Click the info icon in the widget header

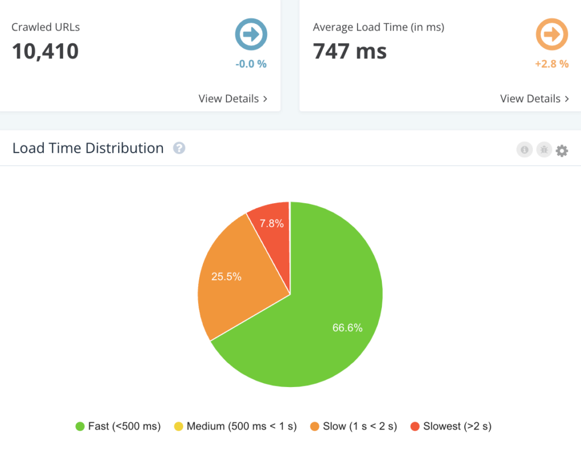click(524, 150)
